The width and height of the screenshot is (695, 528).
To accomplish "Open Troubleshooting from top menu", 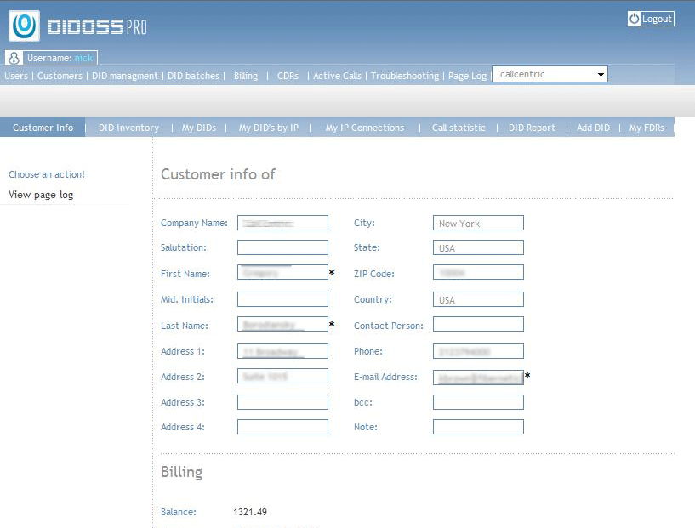I will click(405, 76).
